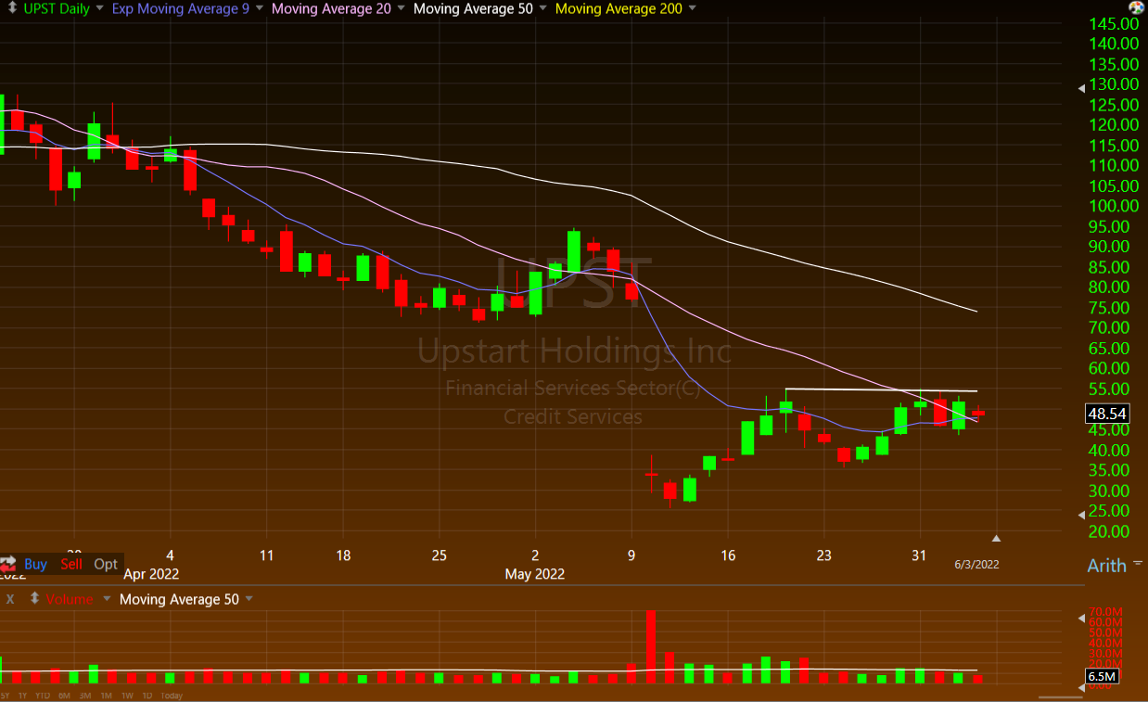Toggle the Arith scale type
1148x702 pixels.
(x=1106, y=566)
